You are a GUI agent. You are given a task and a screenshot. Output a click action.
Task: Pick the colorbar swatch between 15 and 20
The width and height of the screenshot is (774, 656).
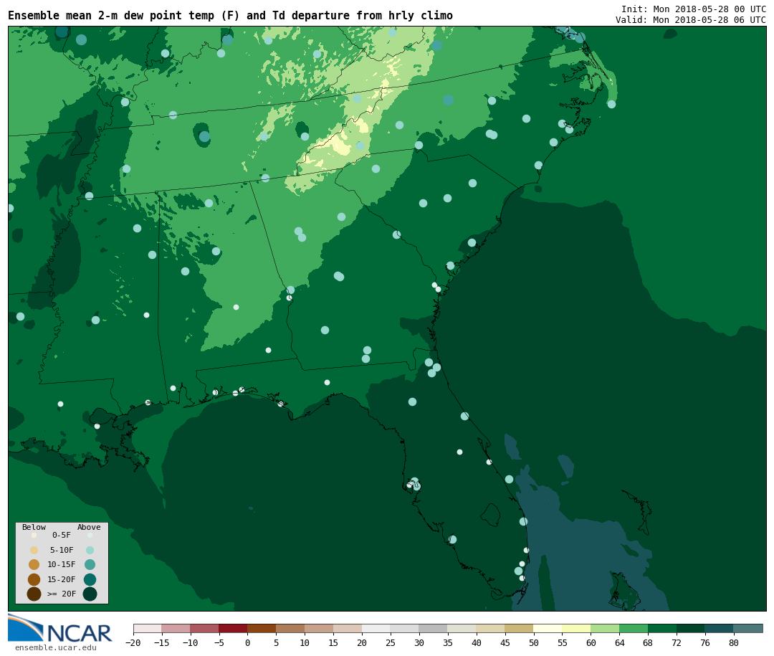(x=348, y=628)
